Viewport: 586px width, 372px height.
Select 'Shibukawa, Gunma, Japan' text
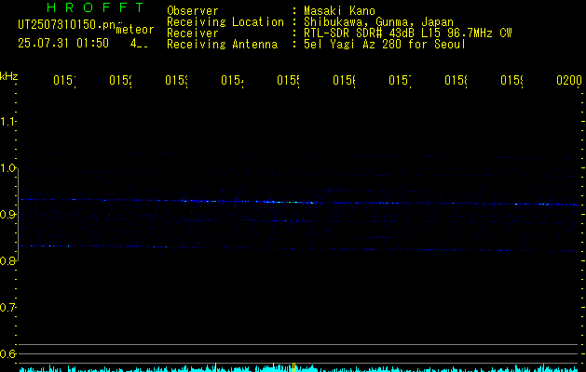pos(378,22)
